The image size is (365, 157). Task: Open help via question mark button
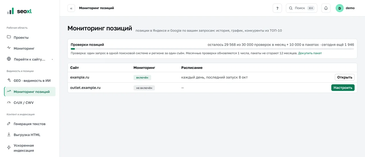[x=277, y=8]
